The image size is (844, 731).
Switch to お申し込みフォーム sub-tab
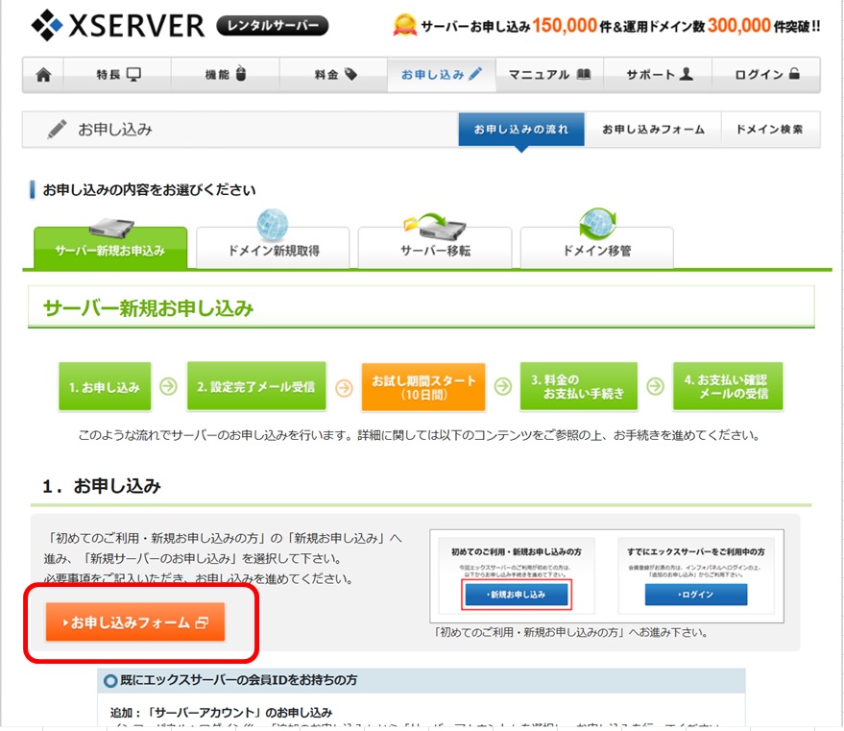653,130
